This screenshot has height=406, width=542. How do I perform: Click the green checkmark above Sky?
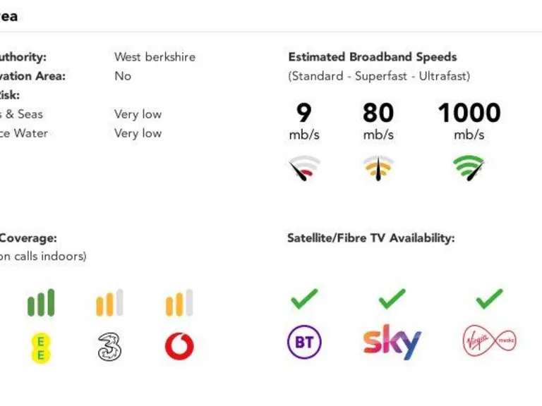tap(392, 299)
